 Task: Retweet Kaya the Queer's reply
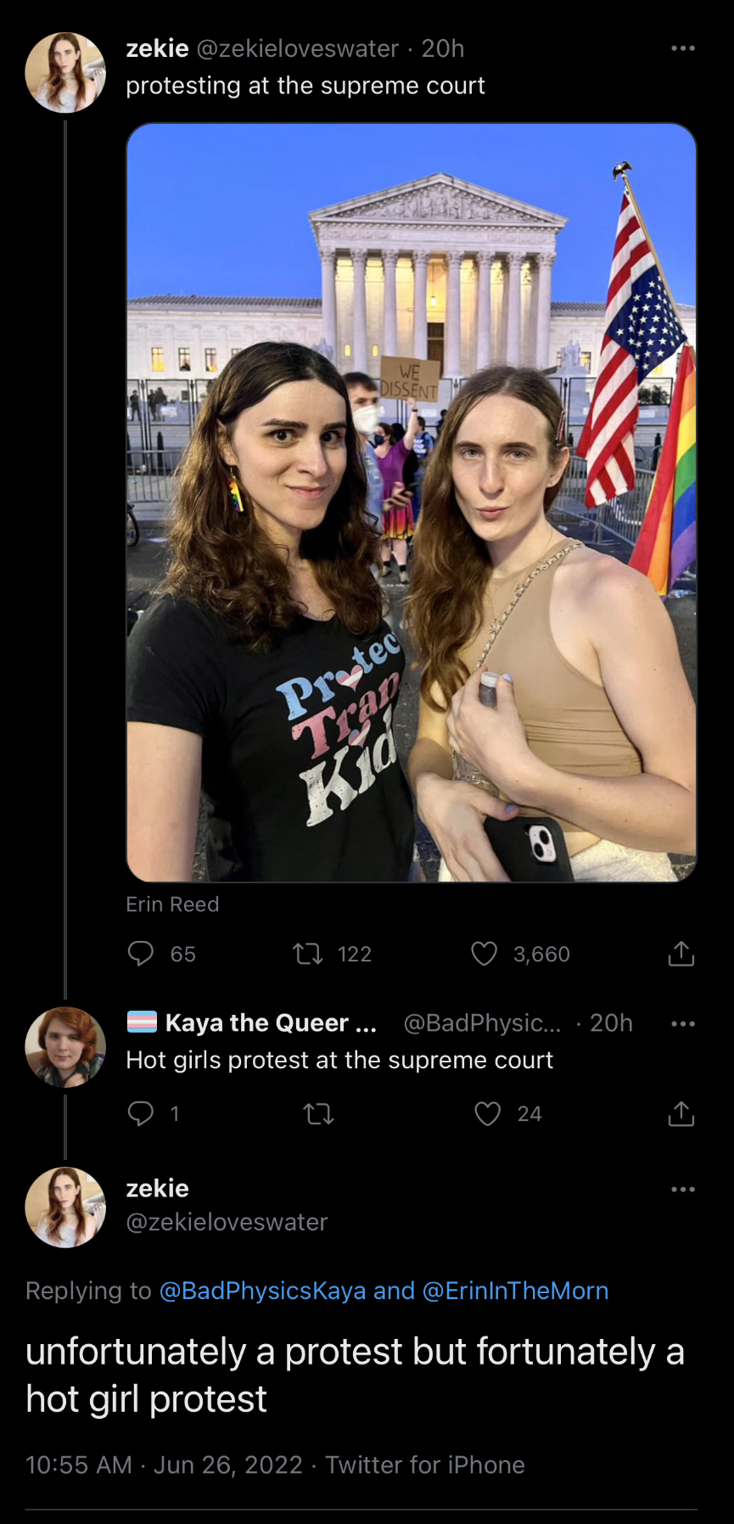[319, 1112]
